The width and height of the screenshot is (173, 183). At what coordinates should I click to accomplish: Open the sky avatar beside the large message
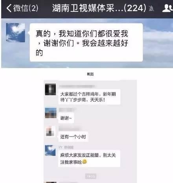pos(16,33)
